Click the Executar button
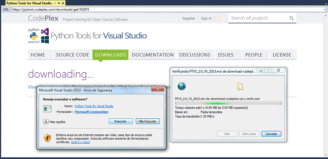This screenshot has height=159, width=328. coord(121,121)
